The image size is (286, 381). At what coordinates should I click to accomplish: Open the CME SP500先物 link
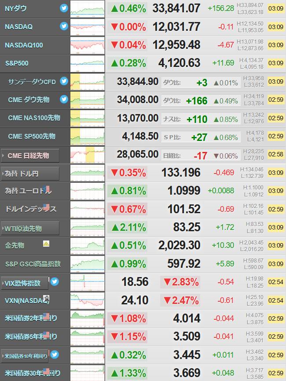32,136
